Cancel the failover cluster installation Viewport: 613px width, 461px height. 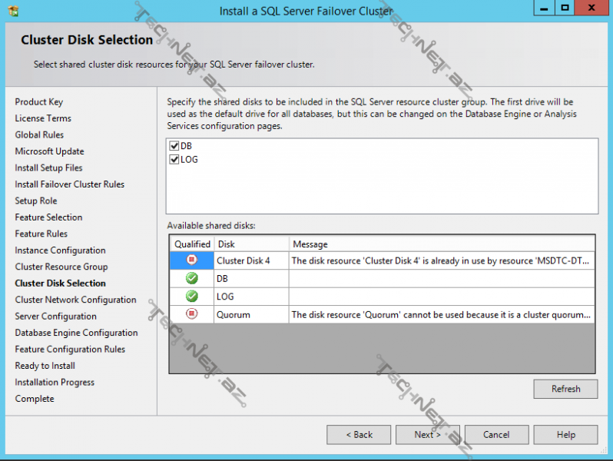496,434
